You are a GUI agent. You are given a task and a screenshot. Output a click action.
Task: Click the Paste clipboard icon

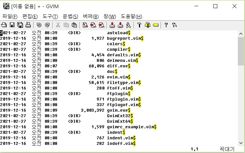click(x=74, y=25)
